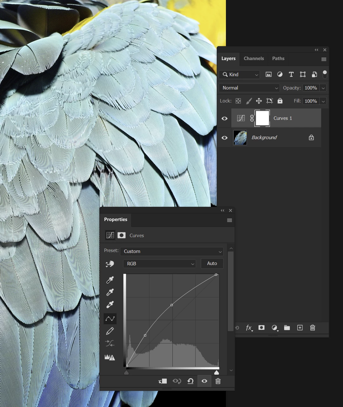Image resolution: width=343 pixels, height=407 pixels.
Task: Prevent auto-nesting artboard lock icon
Action: tap(269, 101)
